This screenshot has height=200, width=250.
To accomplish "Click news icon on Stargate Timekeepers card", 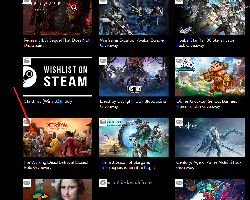I will 103,122.
